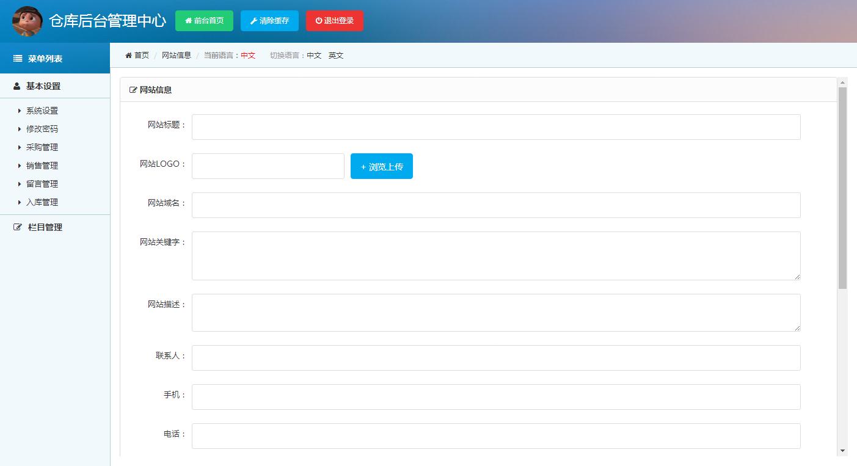Switch language to 英文
Viewport: 857px width, 466px height.
click(x=336, y=56)
